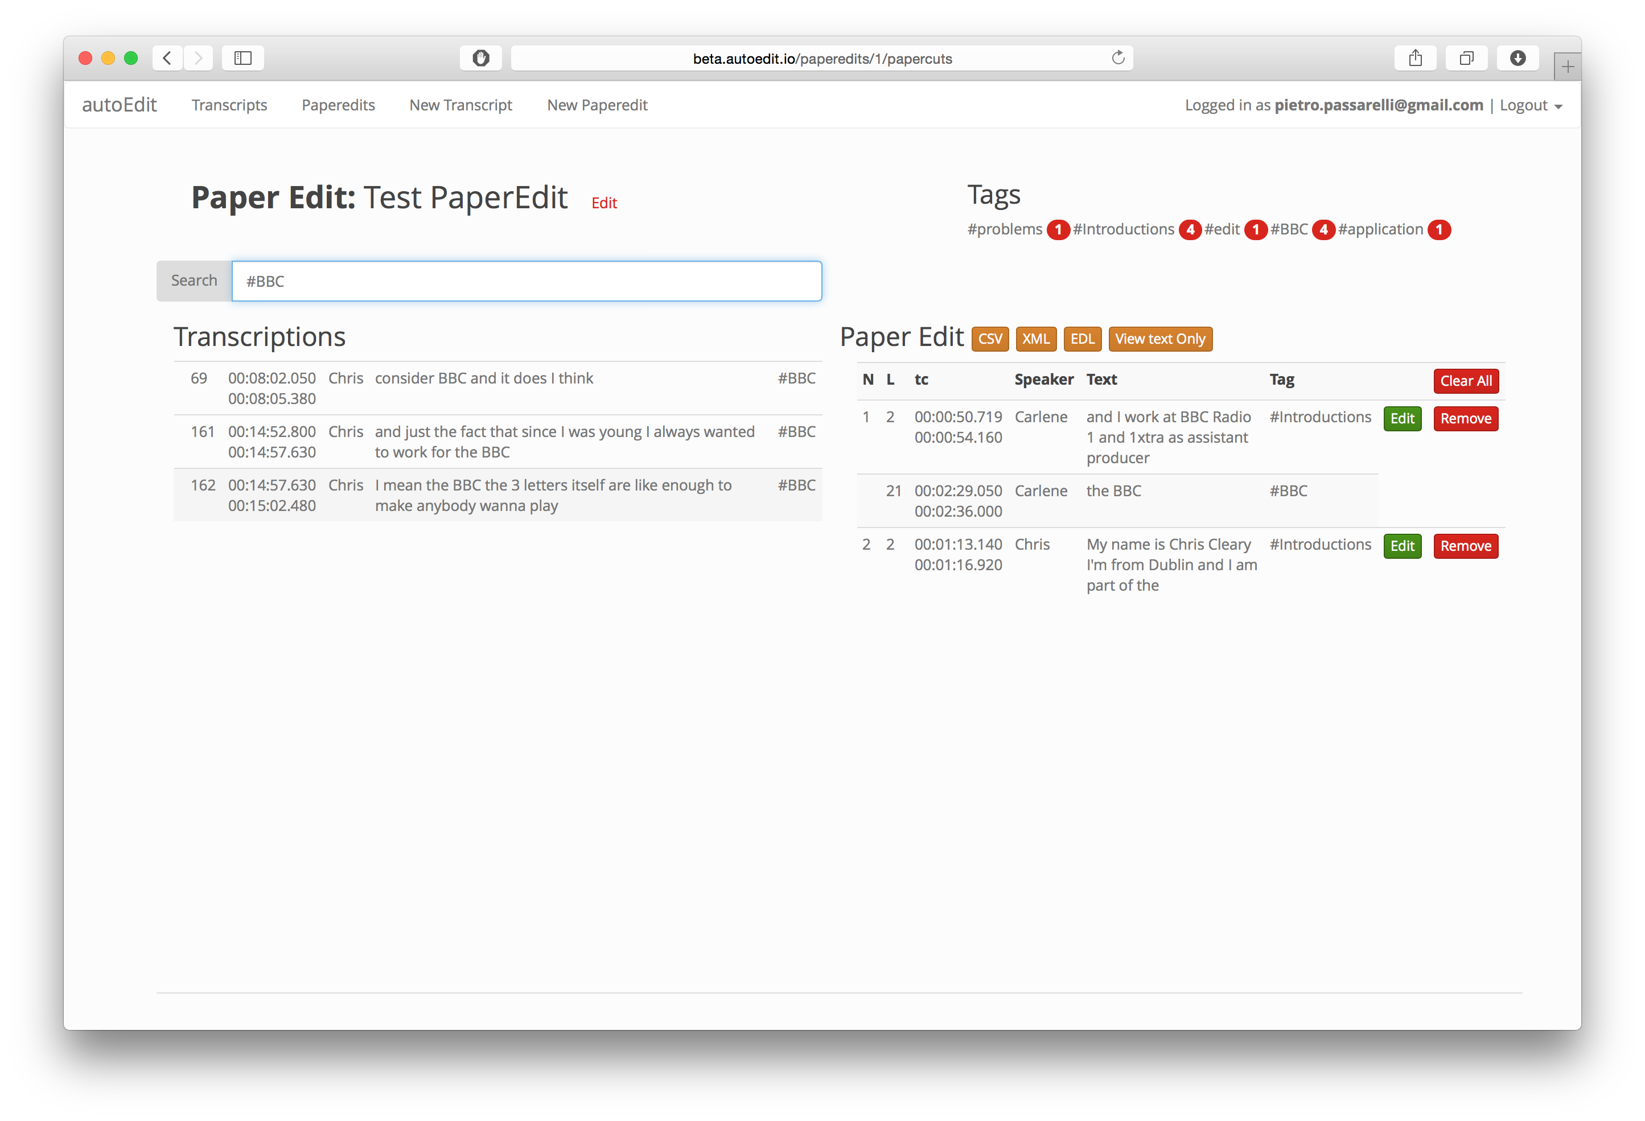Toggle the Safari sidebar icon
The width and height of the screenshot is (1645, 1121).
pos(243,58)
